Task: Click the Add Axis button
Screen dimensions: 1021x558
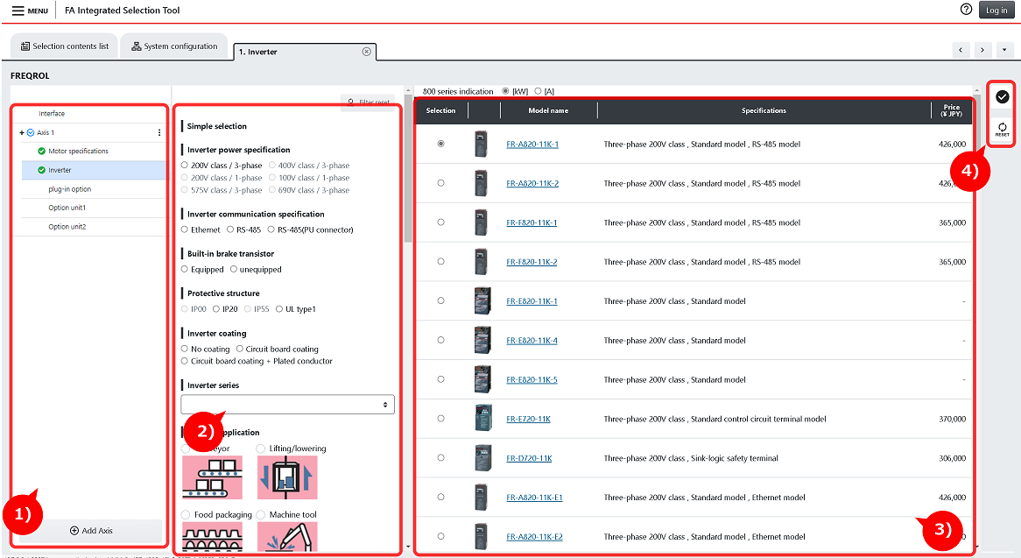Action: point(90,531)
